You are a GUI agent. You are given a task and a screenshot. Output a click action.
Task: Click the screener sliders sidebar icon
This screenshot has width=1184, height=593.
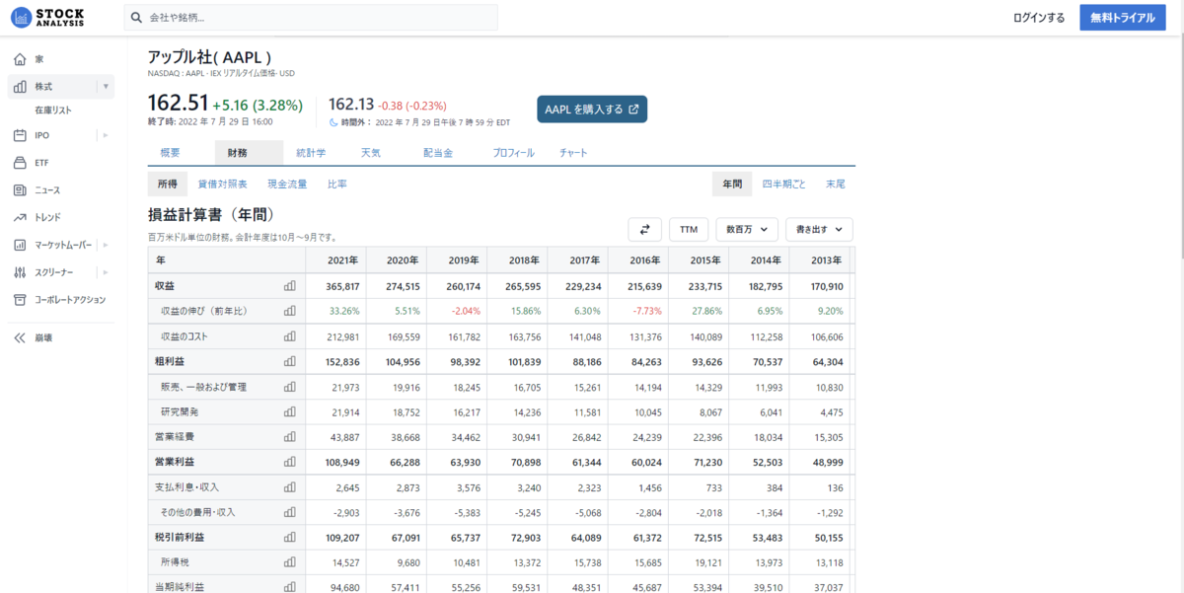click(20, 272)
